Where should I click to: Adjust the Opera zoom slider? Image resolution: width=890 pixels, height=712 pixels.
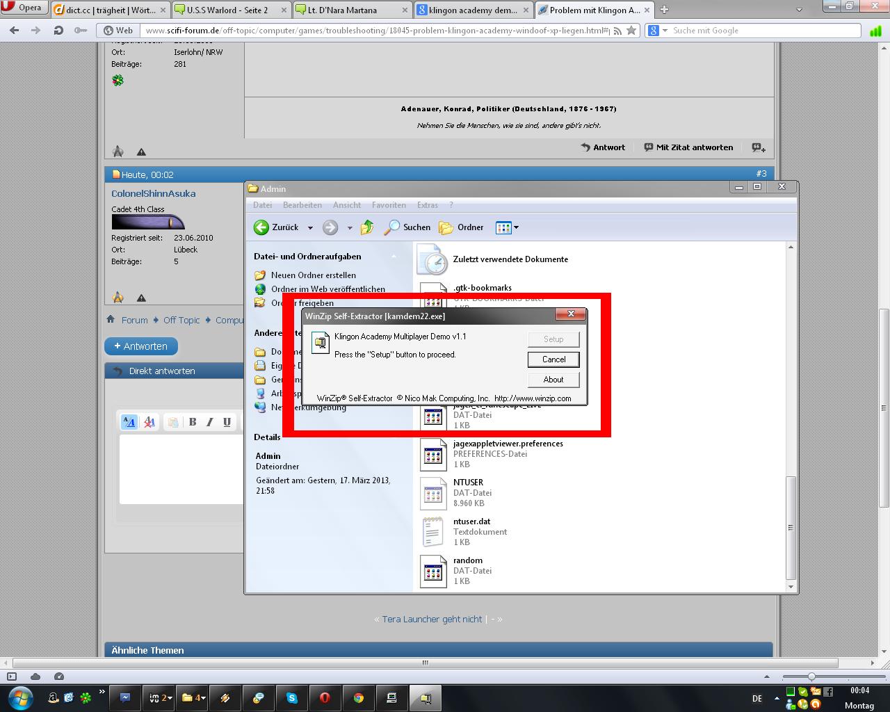811,677
